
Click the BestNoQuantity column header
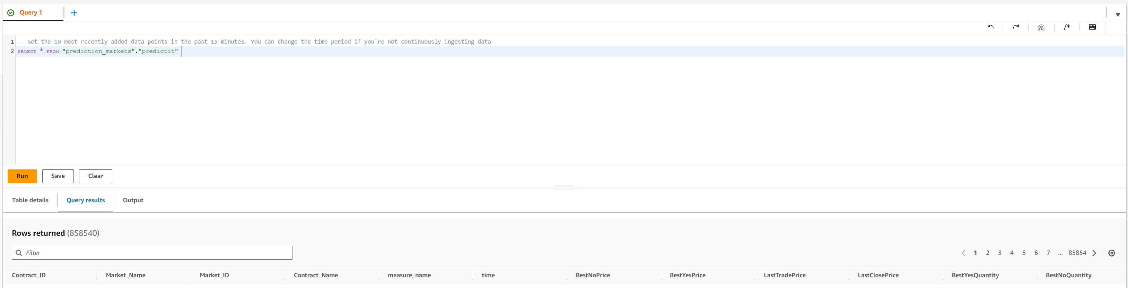click(1068, 275)
